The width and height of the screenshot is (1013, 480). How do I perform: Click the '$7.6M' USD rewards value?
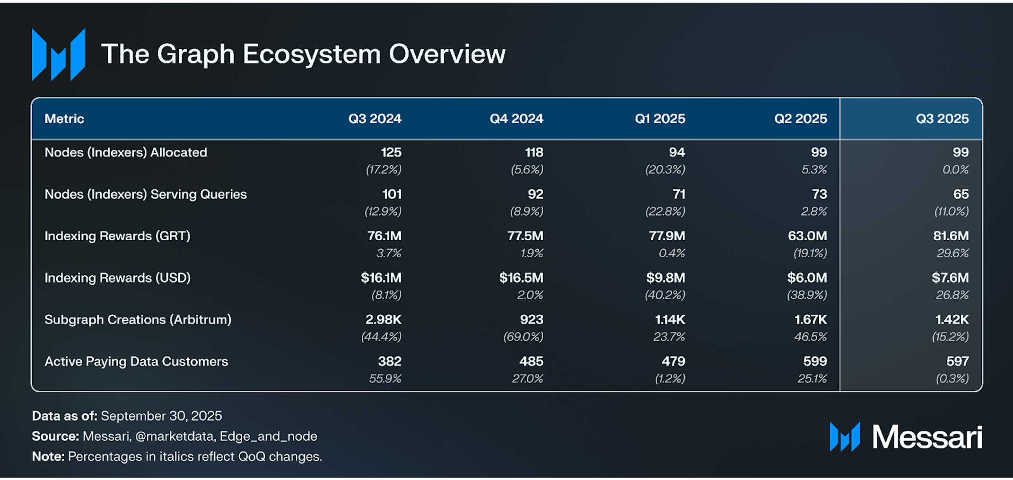click(951, 278)
